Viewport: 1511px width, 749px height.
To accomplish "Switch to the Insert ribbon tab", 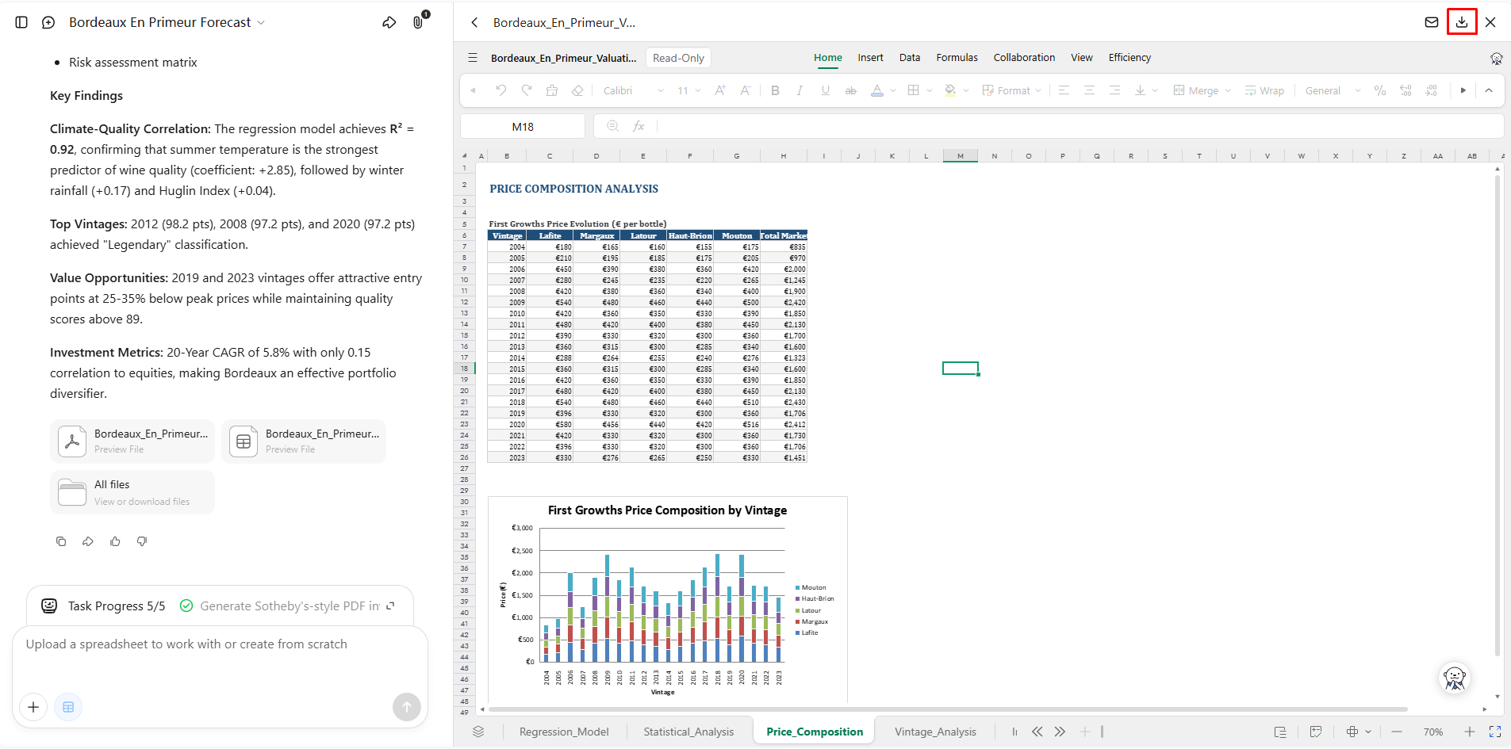I will [x=870, y=58].
